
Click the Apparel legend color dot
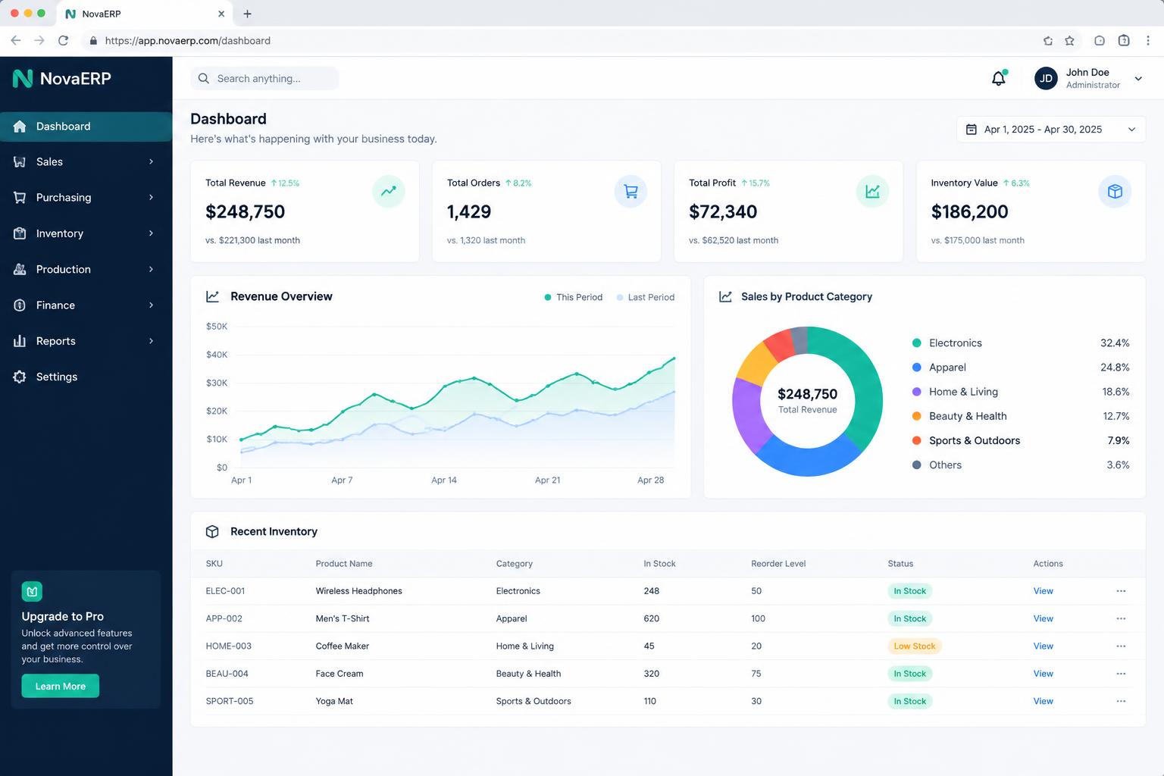pyautogui.click(x=916, y=368)
